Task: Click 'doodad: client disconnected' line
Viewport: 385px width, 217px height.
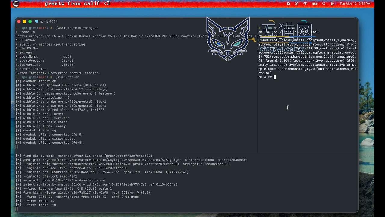Action: [45, 139]
